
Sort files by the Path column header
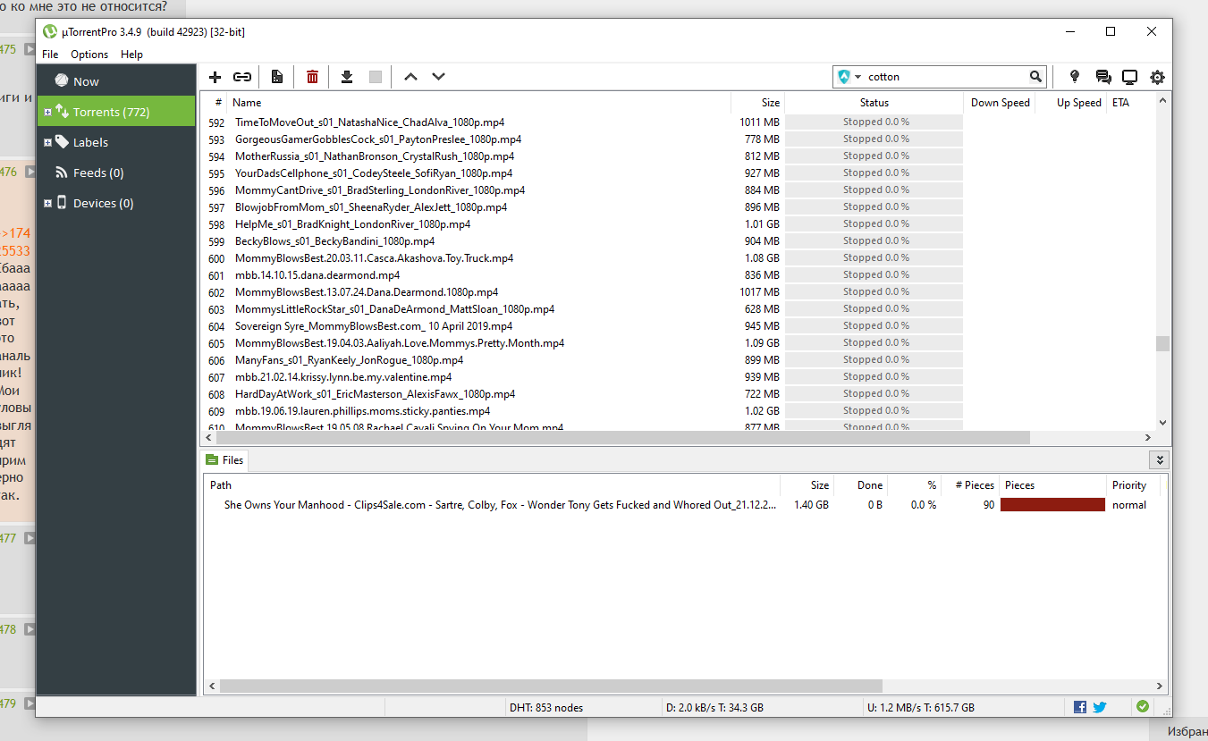coord(492,485)
